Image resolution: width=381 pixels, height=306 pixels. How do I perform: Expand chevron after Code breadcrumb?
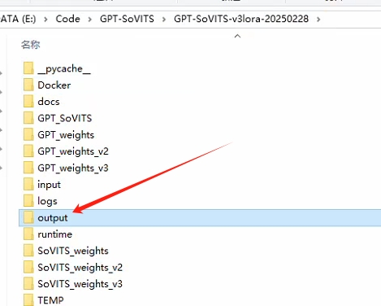pos(89,20)
